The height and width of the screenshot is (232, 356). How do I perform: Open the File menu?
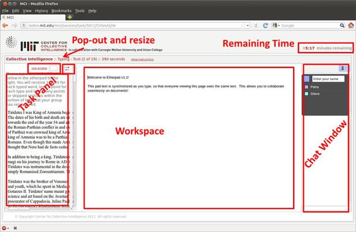[x=5, y=11]
